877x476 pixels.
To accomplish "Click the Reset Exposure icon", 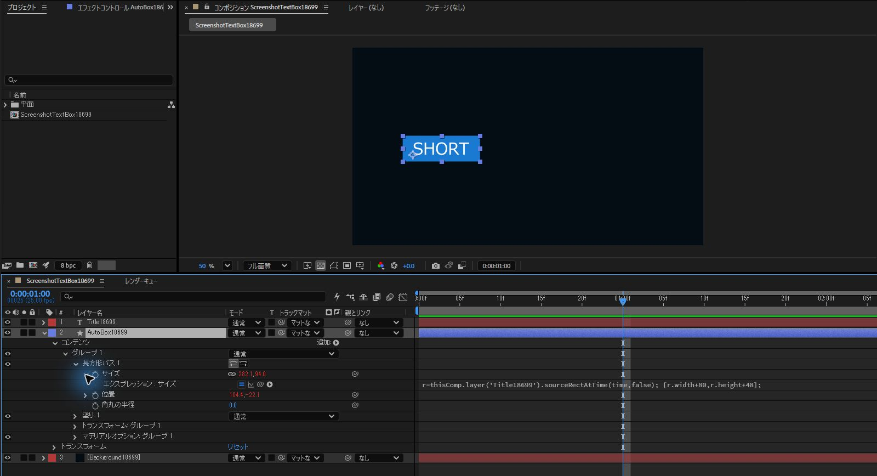I will [x=394, y=266].
